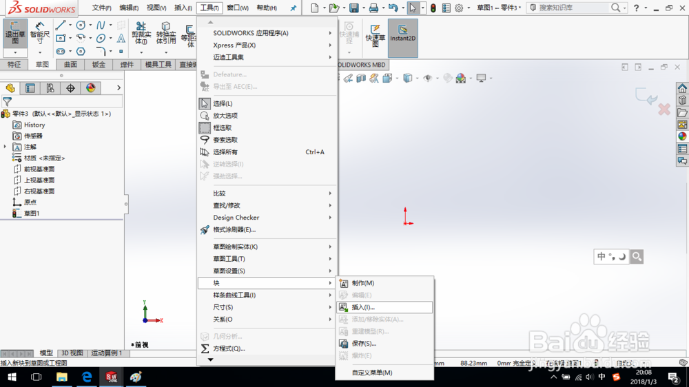The width and height of the screenshot is (689, 387).
Task: Open dropdown below Exit Sketch button
Action: point(15,53)
